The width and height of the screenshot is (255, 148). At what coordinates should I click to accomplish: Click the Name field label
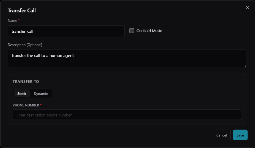pos(12,21)
